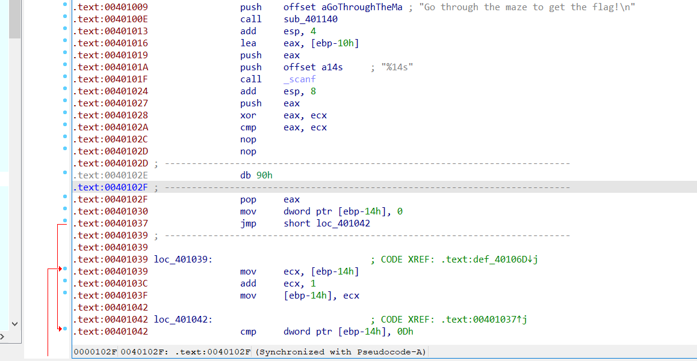The image size is (697, 361).
Task: Toggle breakpoint dot at jmp short loc_401042 line
Action: (65, 220)
